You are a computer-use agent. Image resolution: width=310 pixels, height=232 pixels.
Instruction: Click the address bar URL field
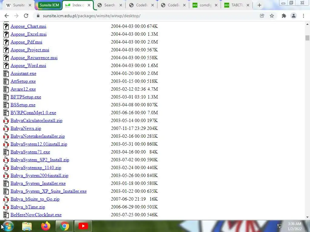pyautogui.click(x=146, y=16)
